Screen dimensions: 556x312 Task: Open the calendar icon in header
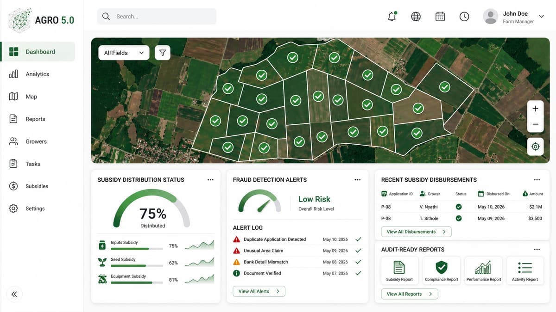[x=440, y=16]
